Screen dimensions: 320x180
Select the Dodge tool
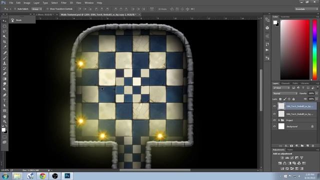pos(4,89)
